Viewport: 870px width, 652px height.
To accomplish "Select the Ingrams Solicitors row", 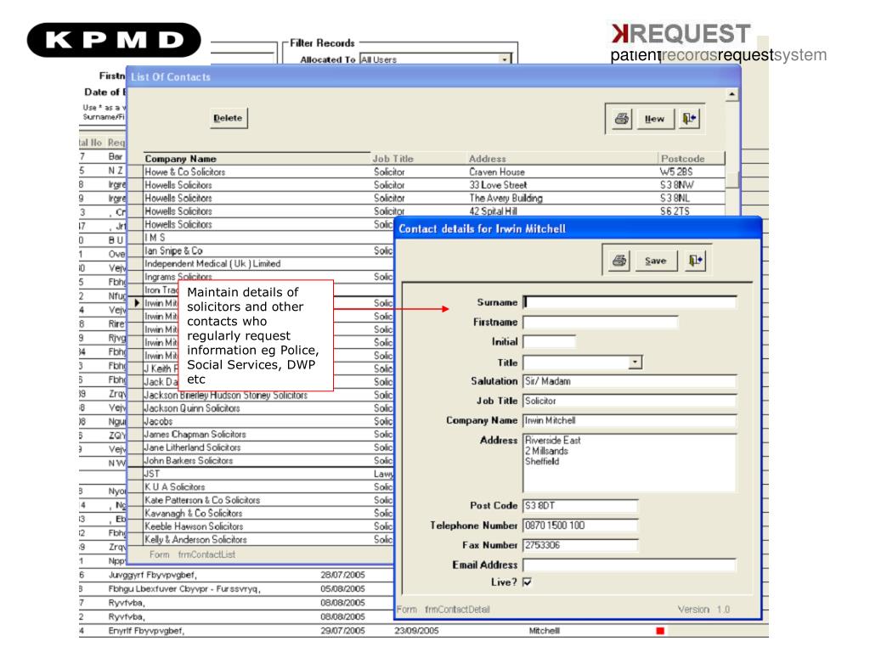I will 268,277.
